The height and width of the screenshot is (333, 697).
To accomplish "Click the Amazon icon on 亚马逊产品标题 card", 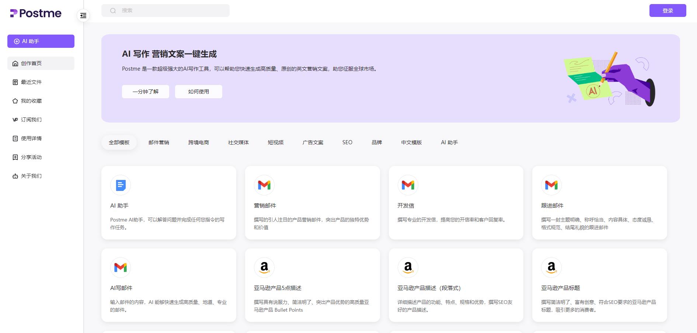I will tap(551, 268).
